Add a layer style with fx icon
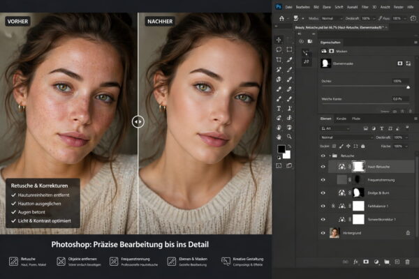Screen dimensions: 419x279 pos(355,262)
